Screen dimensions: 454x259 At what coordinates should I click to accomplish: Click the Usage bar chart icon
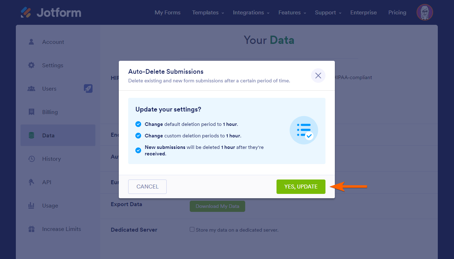[x=31, y=205]
